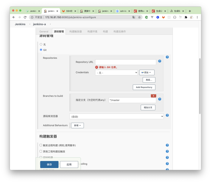This screenshot has width=211, height=183.
Task: Click the 高级... button
Action: click(x=149, y=80)
